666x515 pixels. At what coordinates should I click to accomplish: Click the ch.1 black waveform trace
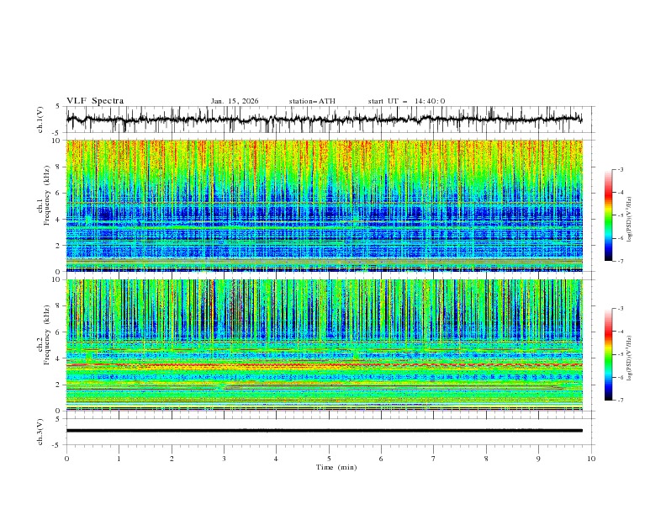(324, 119)
